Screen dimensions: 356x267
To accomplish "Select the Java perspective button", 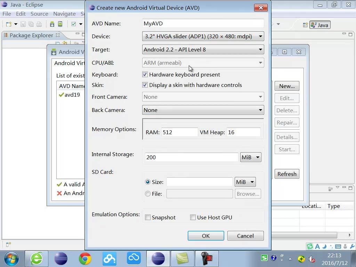I will [320, 25].
